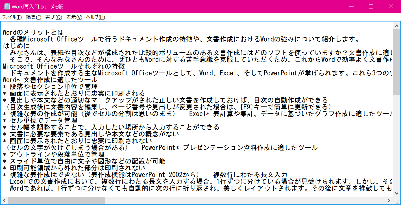Click the line "* 段落やセクション単位で管理"
The image size is (401, 205).
pyautogui.click(x=50, y=86)
